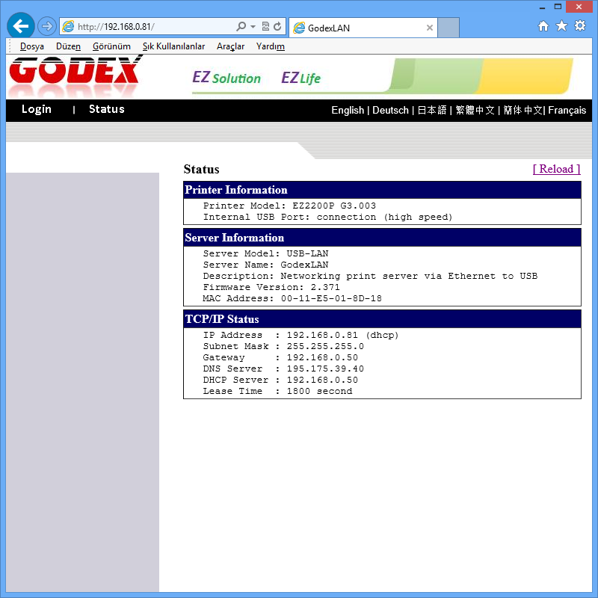Click the Reload link
The height and width of the screenshot is (598, 598).
coord(556,169)
